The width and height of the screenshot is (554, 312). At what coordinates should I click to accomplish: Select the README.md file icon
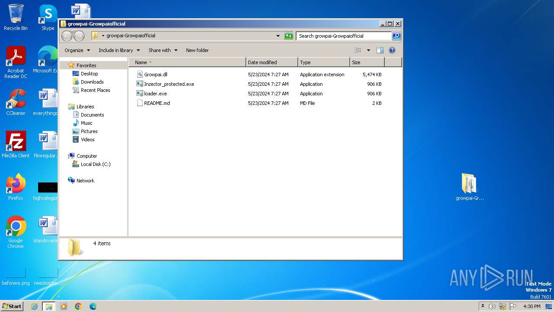coord(140,103)
